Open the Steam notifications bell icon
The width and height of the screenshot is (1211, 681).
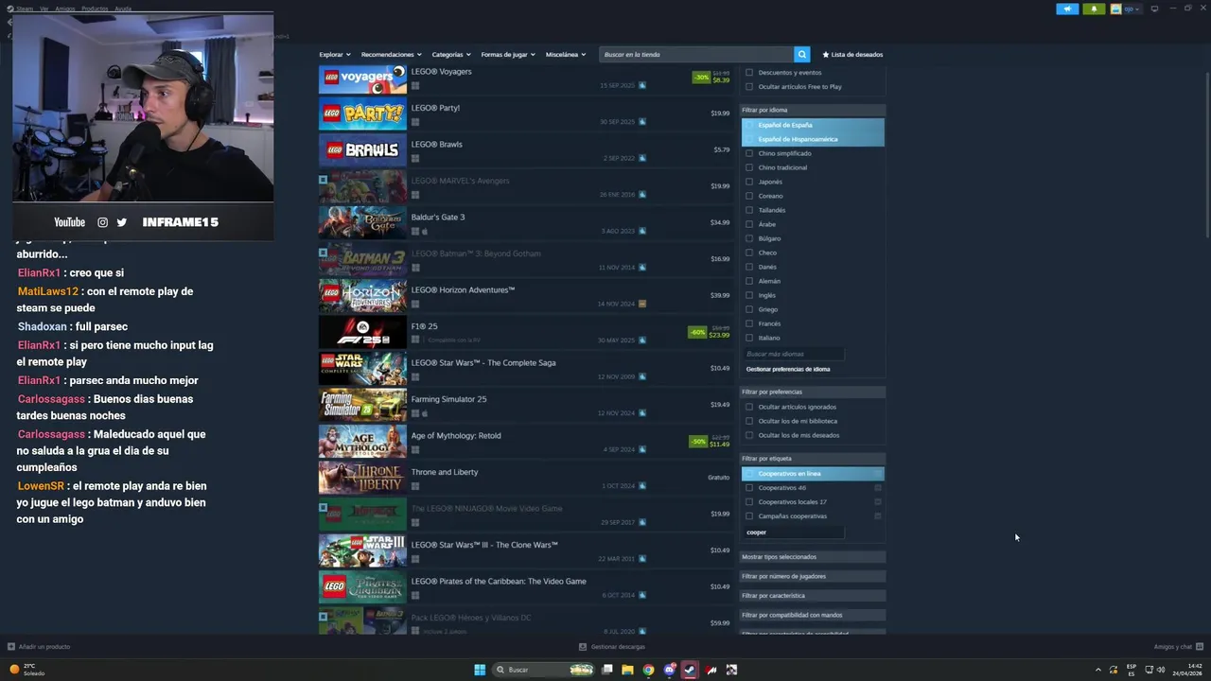pyautogui.click(x=1094, y=9)
